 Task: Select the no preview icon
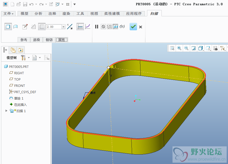pyautogui.click(x=103, y=27)
